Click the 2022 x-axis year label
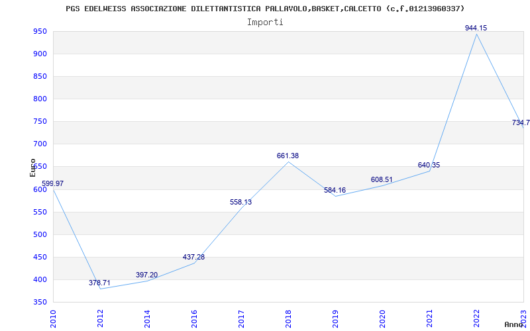The height and width of the screenshot is (331, 530). [476, 319]
